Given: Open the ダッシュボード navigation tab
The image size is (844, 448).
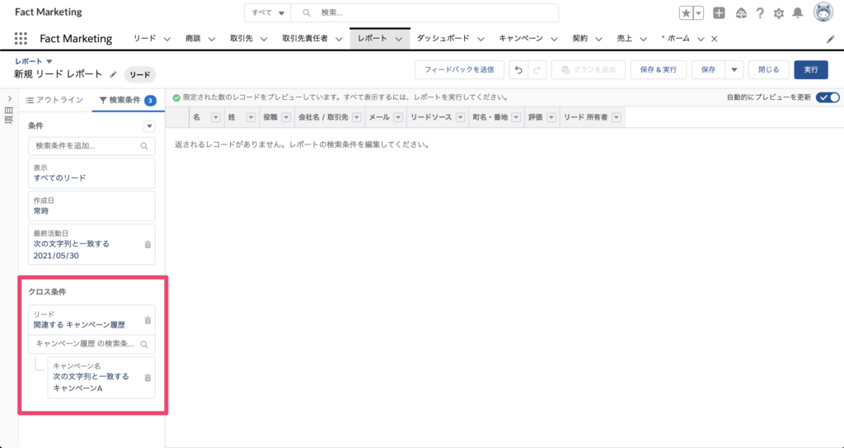Looking at the screenshot, I should [443, 38].
